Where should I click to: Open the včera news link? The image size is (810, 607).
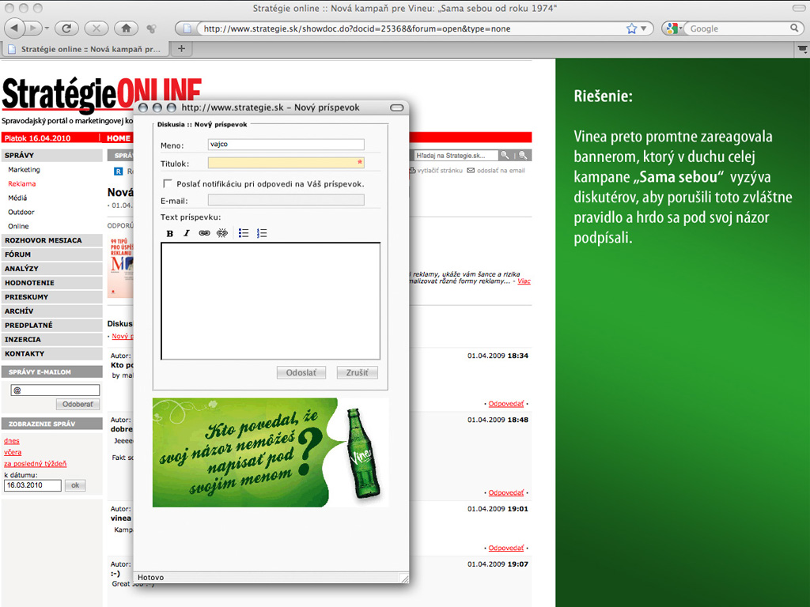tap(13, 452)
